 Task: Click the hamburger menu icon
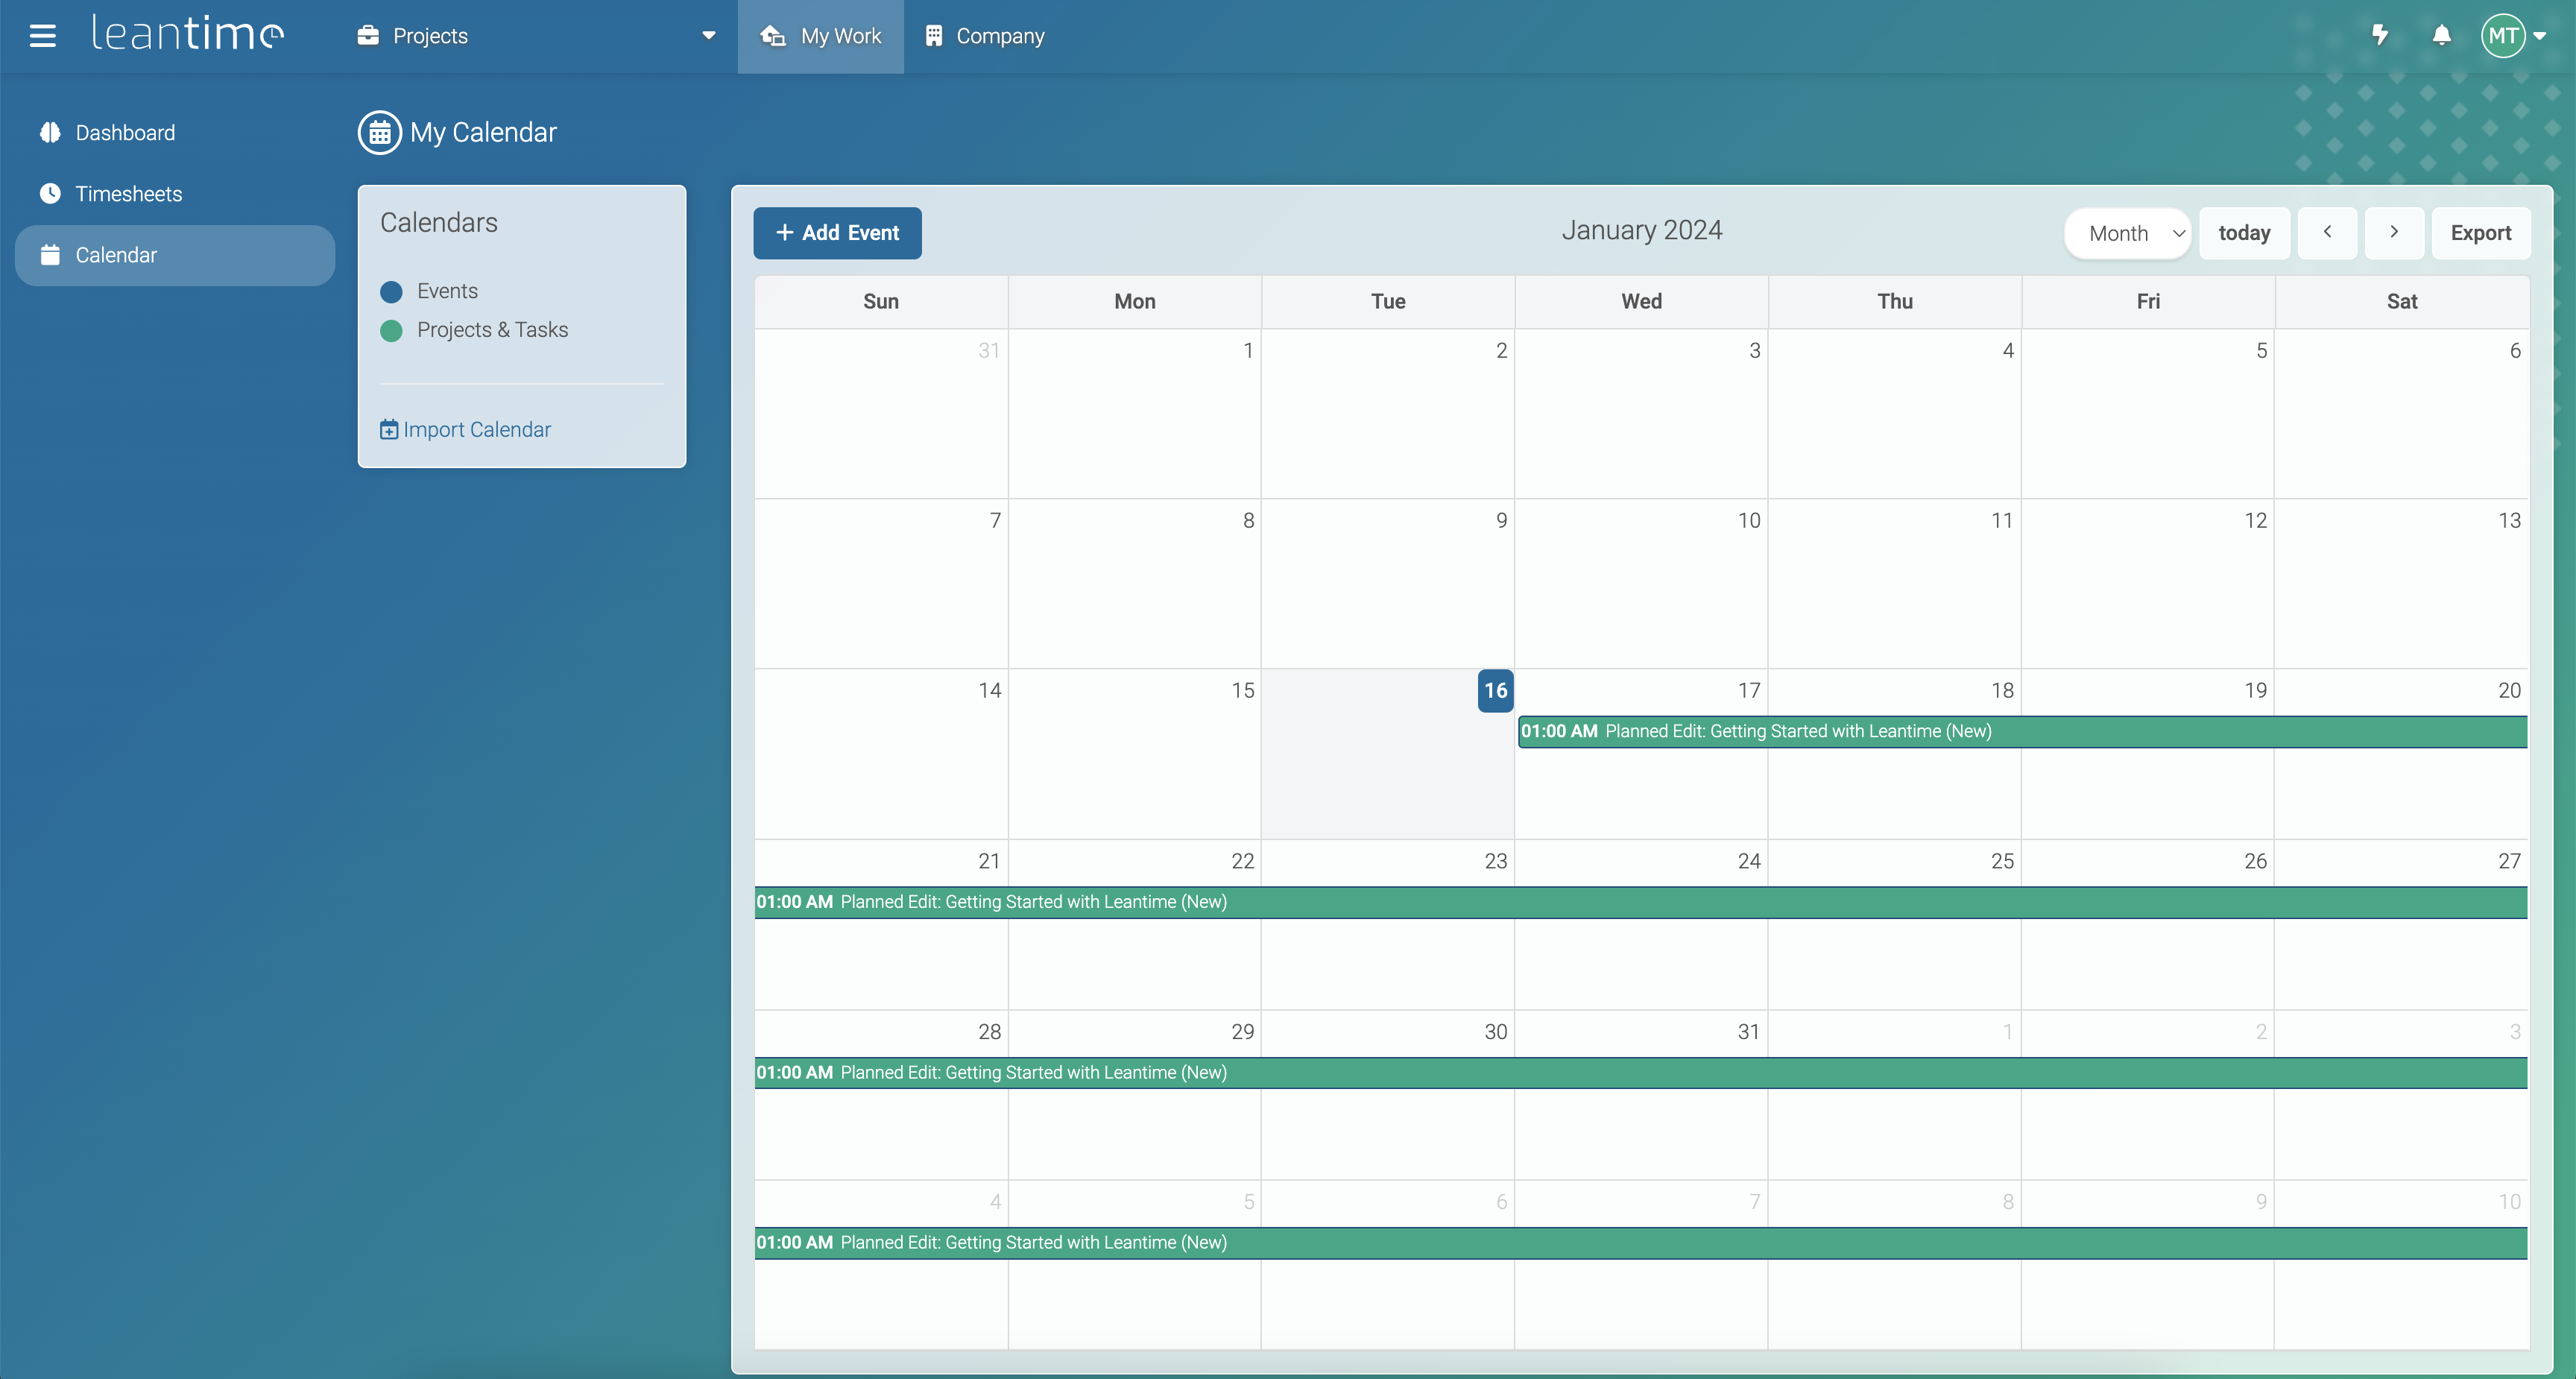42,36
